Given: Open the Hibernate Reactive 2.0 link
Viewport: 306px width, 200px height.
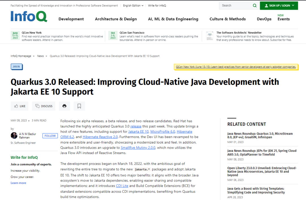Looking at the screenshot, I should click(x=100, y=137).
